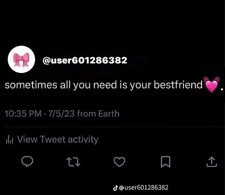Screen dimensions: 225x195
Task: Open View Tweet activity
Action: (x=58, y=139)
